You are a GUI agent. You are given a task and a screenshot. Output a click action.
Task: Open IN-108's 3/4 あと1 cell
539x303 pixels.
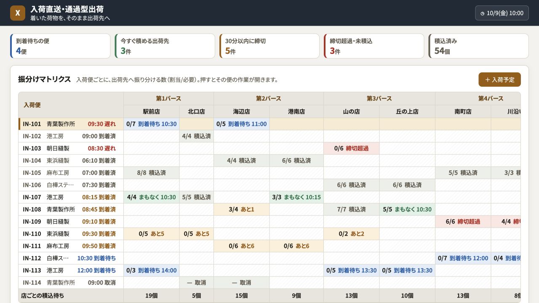click(x=242, y=210)
